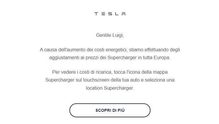Click 'Supercharger sul' at the line start
Screen dimensions: 219x124
click(64, 80)
